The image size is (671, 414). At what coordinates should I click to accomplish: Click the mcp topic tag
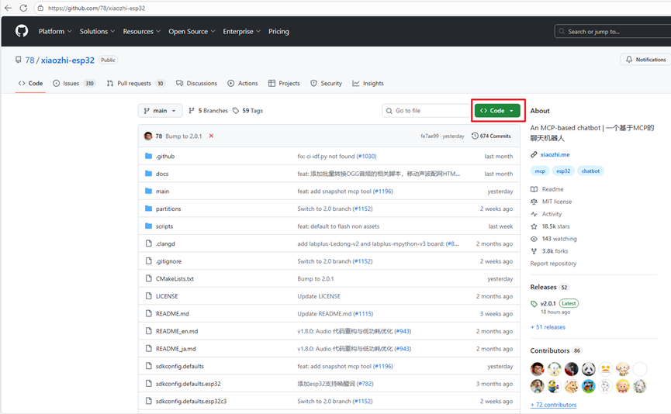[540, 171]
